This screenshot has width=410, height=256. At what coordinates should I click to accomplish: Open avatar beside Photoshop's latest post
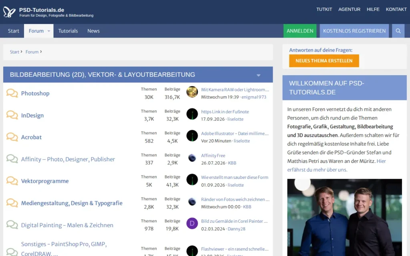192,92
